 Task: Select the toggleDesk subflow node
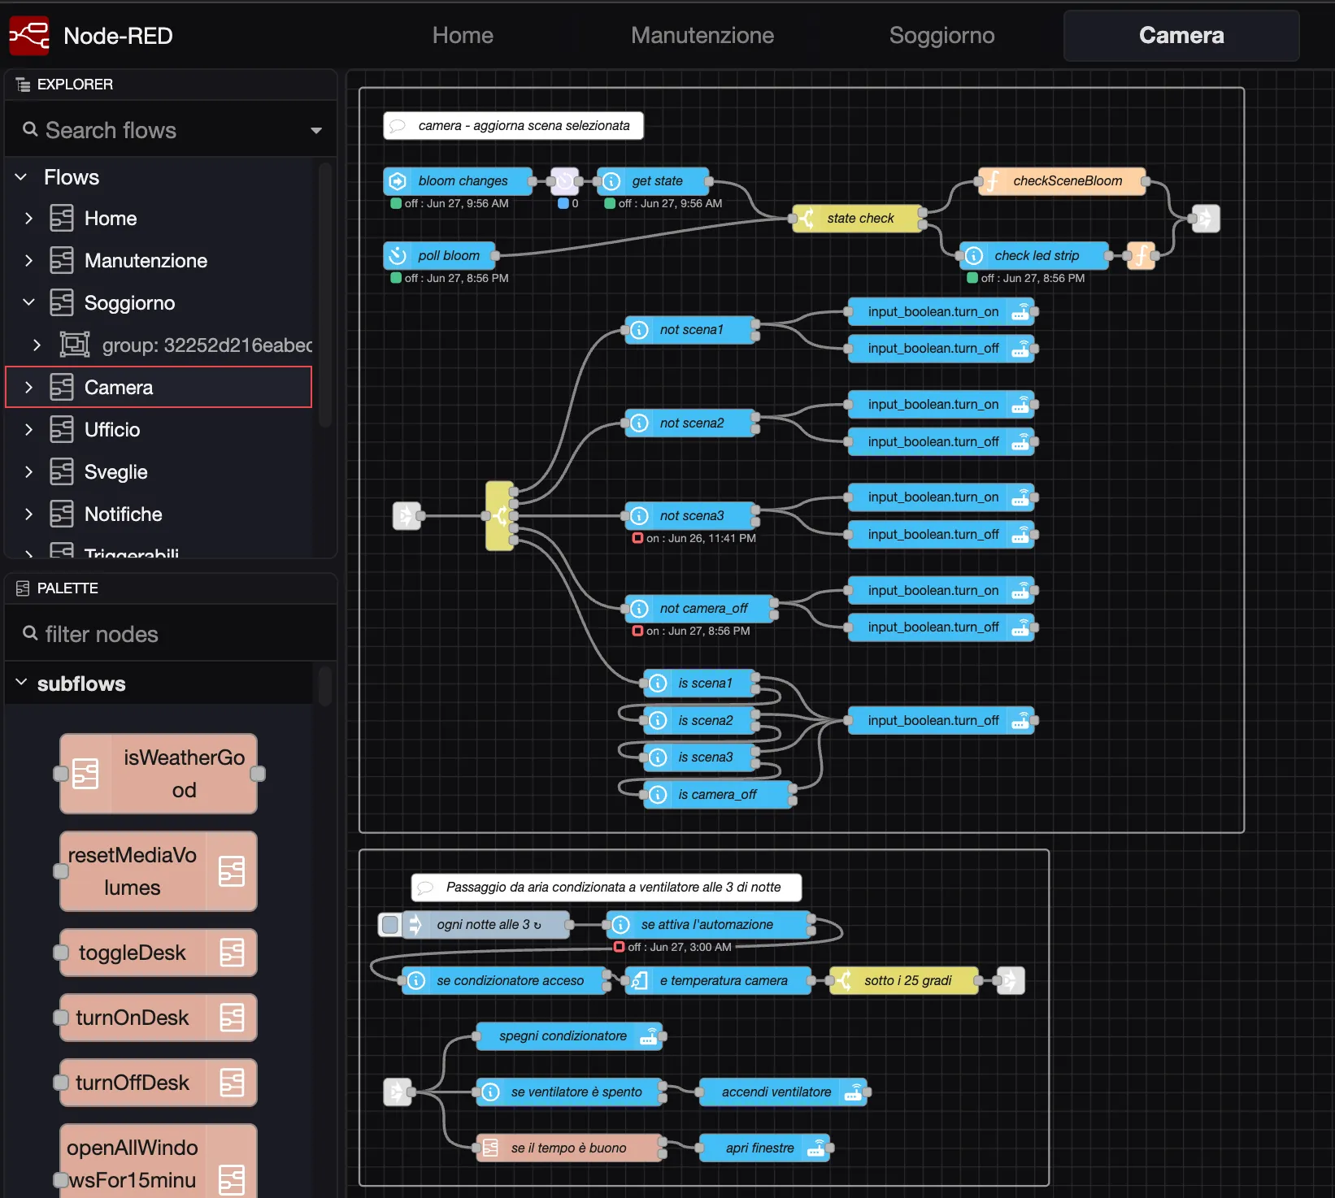[x=159, y=953]
